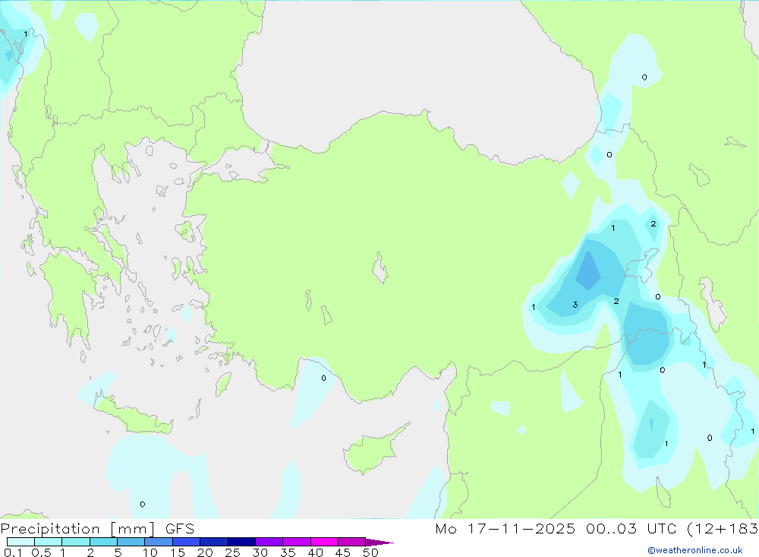Choose the 10 to 15 mm legend swatch

tap(159, 542)
